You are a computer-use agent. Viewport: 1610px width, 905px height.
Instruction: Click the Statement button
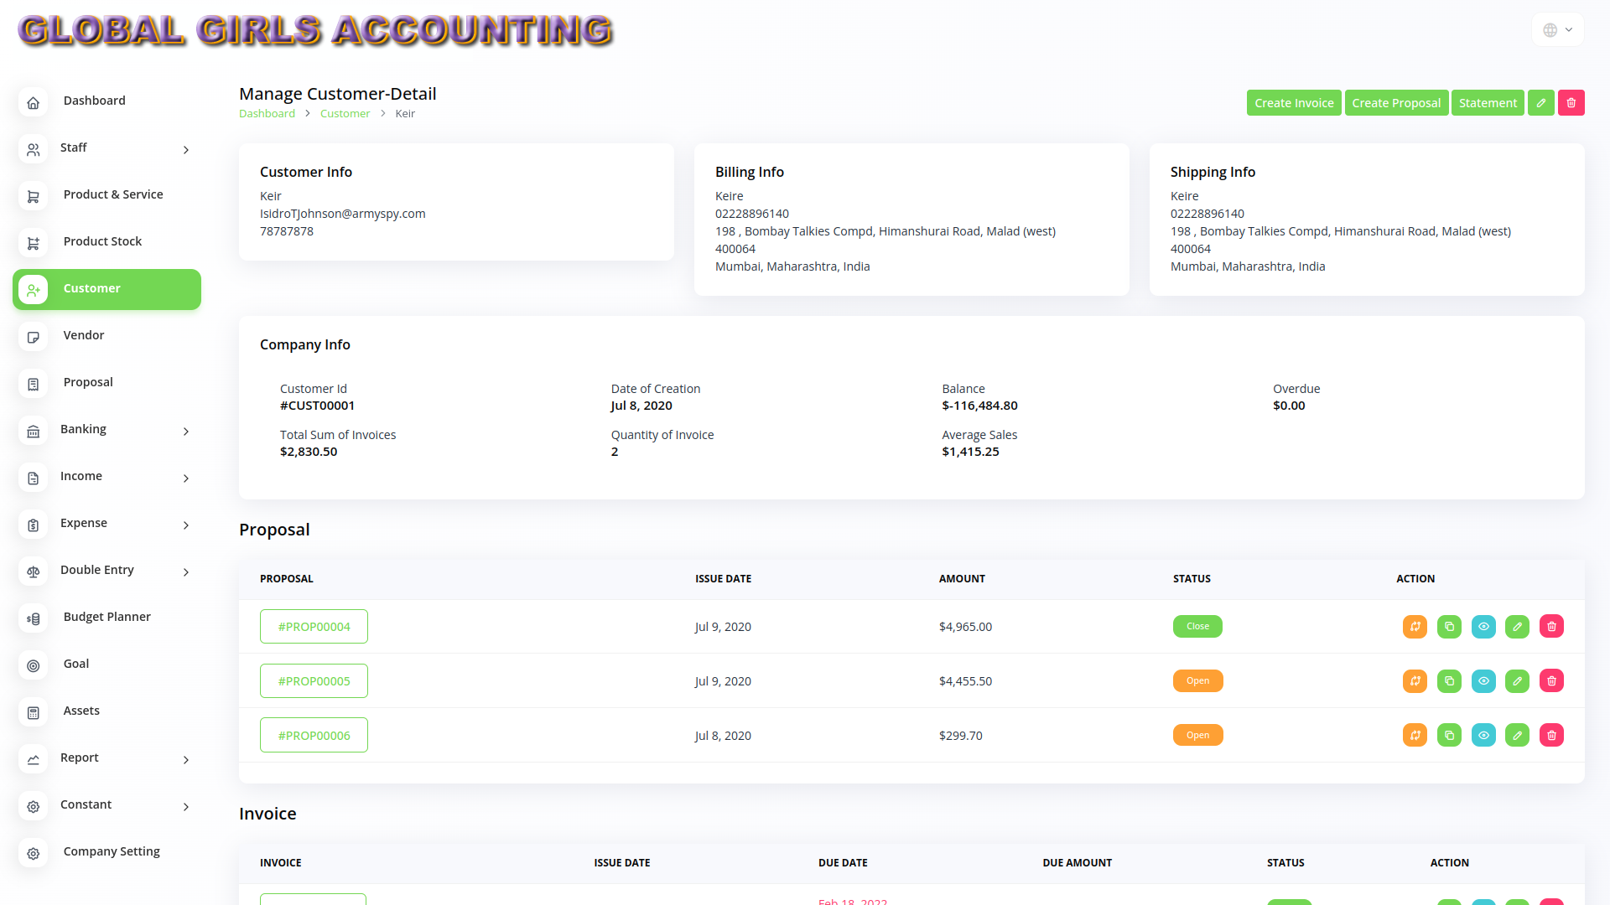[1488, 103]
